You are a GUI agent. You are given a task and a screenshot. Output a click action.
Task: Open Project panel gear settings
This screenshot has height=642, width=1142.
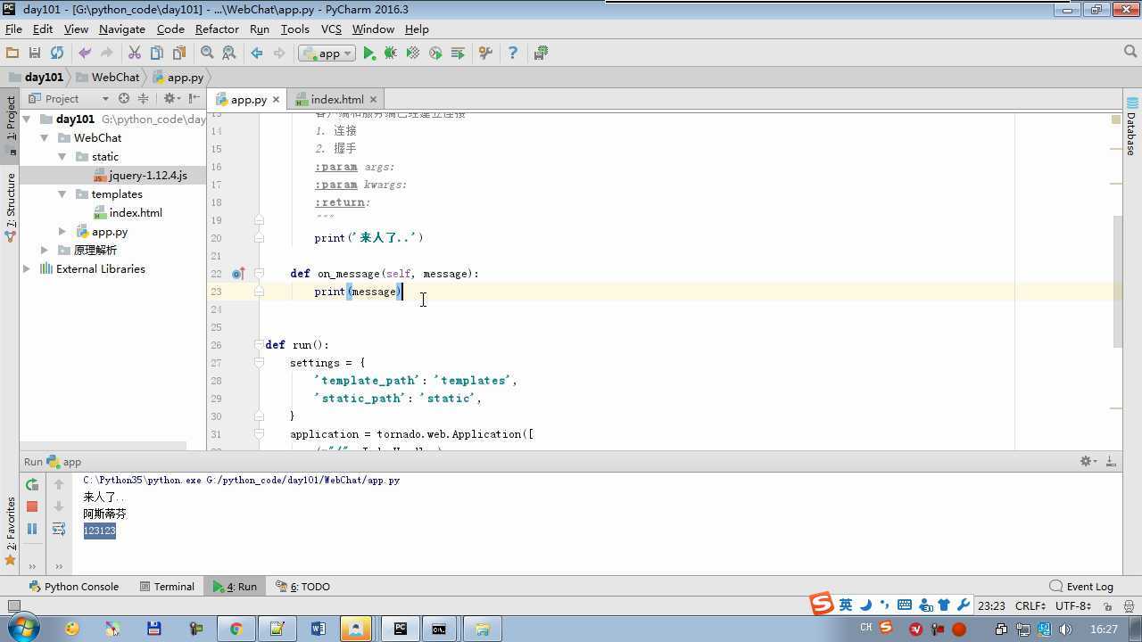pos(170,98)
